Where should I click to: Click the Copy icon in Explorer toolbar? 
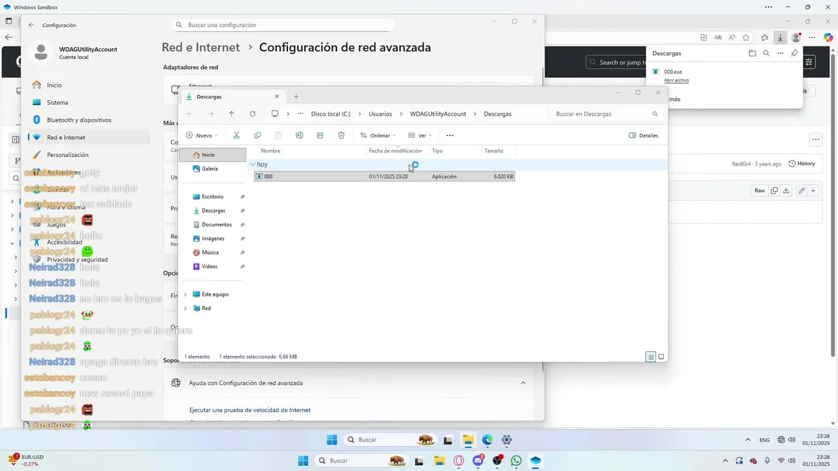pyautogui.click(x=257, y=135)
